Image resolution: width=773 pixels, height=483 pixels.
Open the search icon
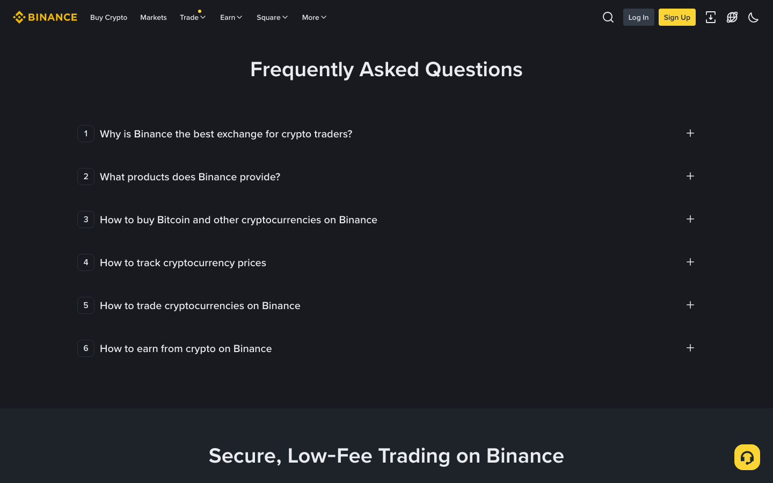point(608,17)
